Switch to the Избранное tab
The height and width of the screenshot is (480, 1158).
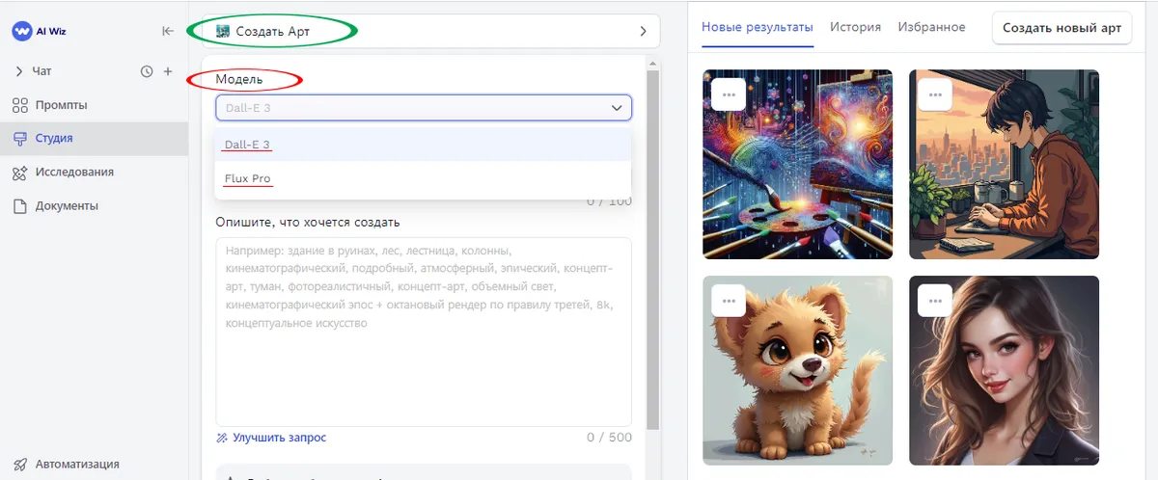coord(931,27)
